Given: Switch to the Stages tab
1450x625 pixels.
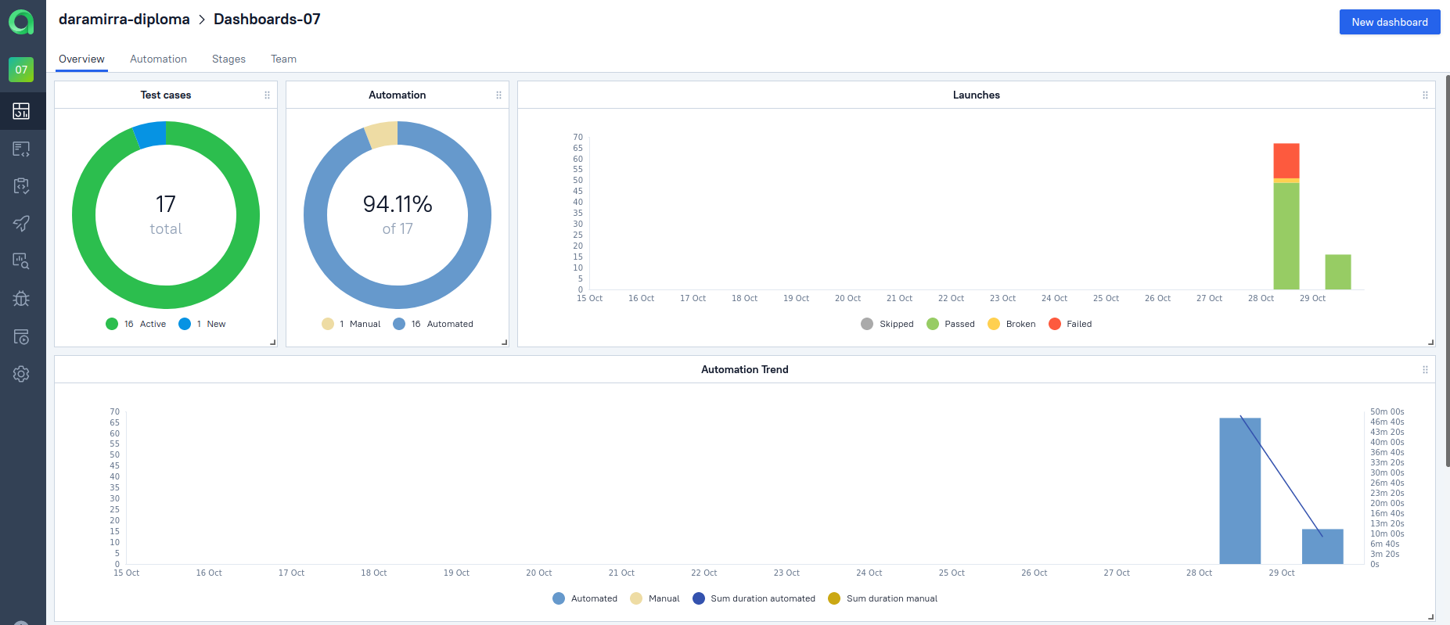Looking at the screenshot, I should click(x=228, y=59).
